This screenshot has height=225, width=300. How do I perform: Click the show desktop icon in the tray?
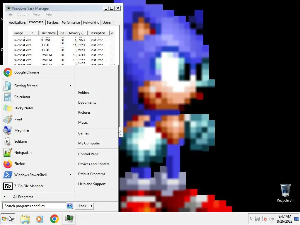coord(296,219)
